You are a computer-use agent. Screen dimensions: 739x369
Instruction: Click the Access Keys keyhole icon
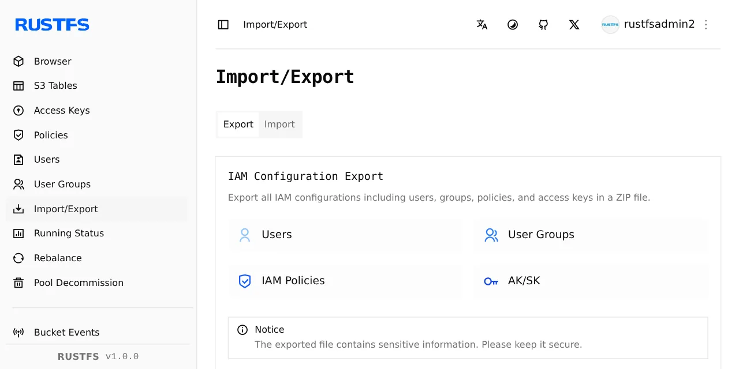point(18,111)
